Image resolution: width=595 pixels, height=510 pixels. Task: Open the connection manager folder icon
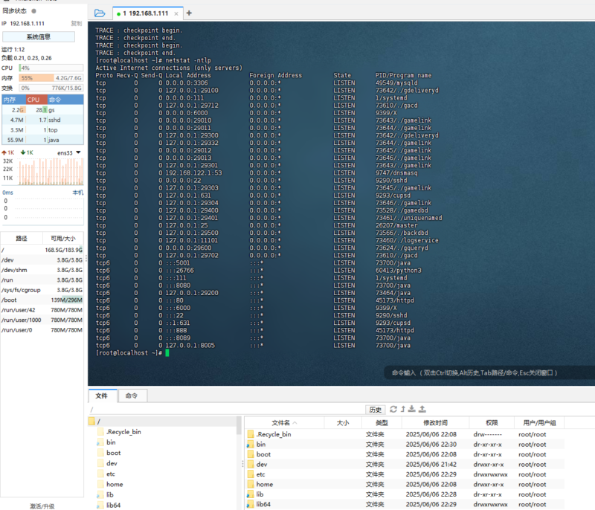(100, 13)
